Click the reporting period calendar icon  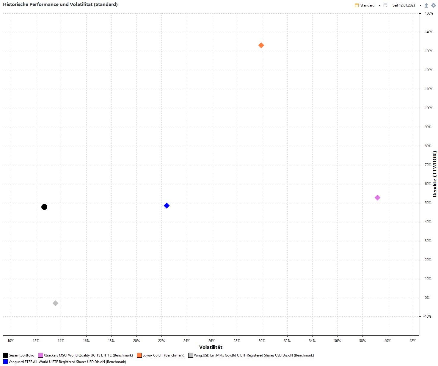pyautogui.click(x=385, y=5)
